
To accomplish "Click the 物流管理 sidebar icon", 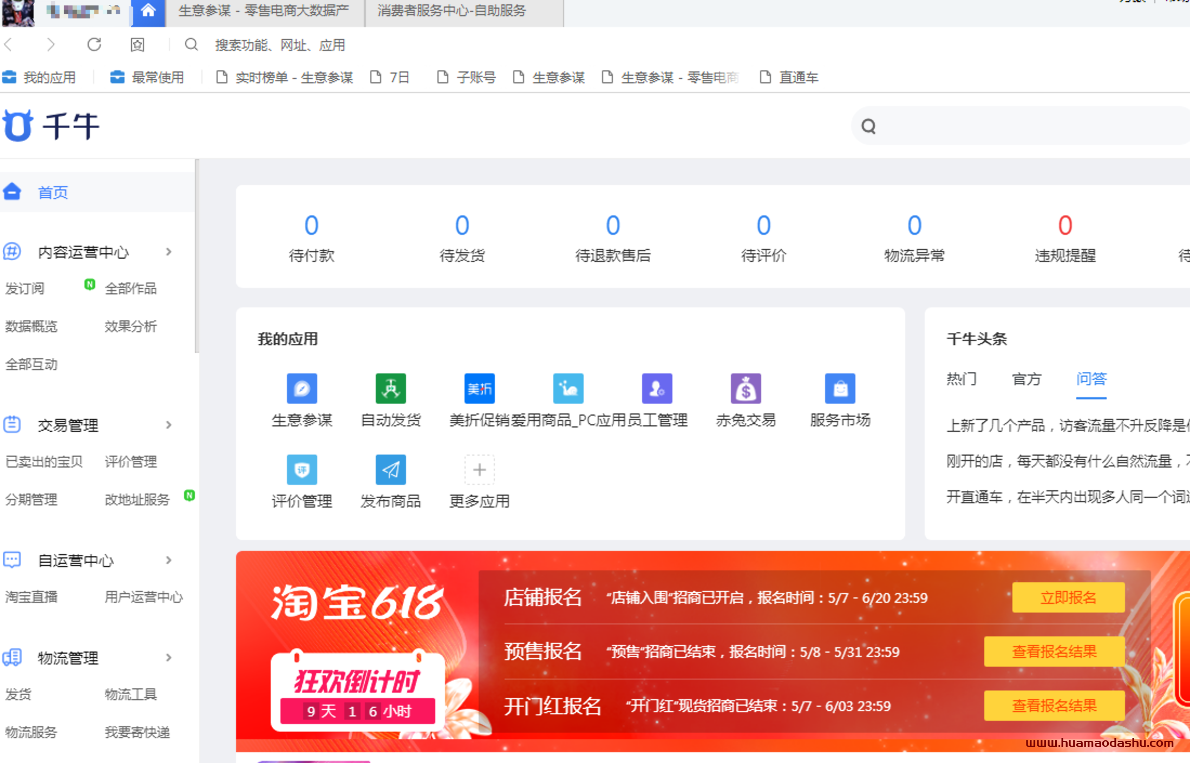I will (x=12, y=657).
